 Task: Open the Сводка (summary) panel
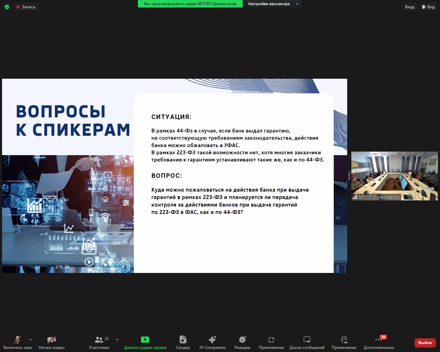pos(183,342)
